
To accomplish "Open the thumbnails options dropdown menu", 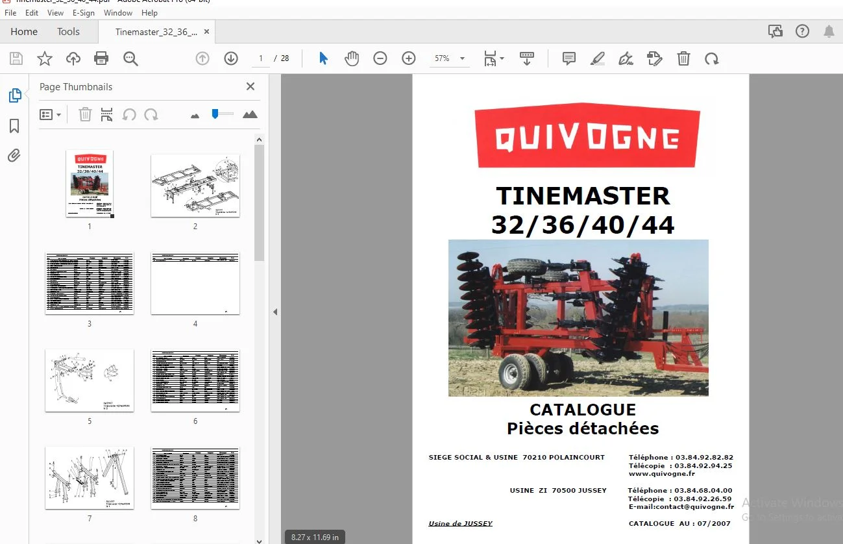I will 51,115.
